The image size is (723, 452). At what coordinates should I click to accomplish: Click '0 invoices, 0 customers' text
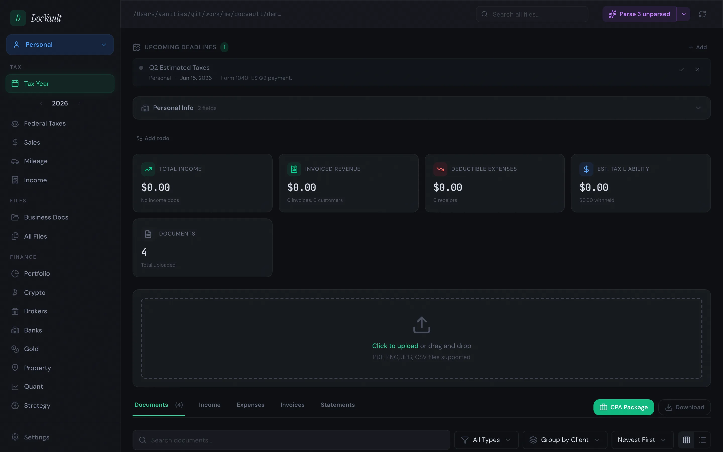(315, 200)
